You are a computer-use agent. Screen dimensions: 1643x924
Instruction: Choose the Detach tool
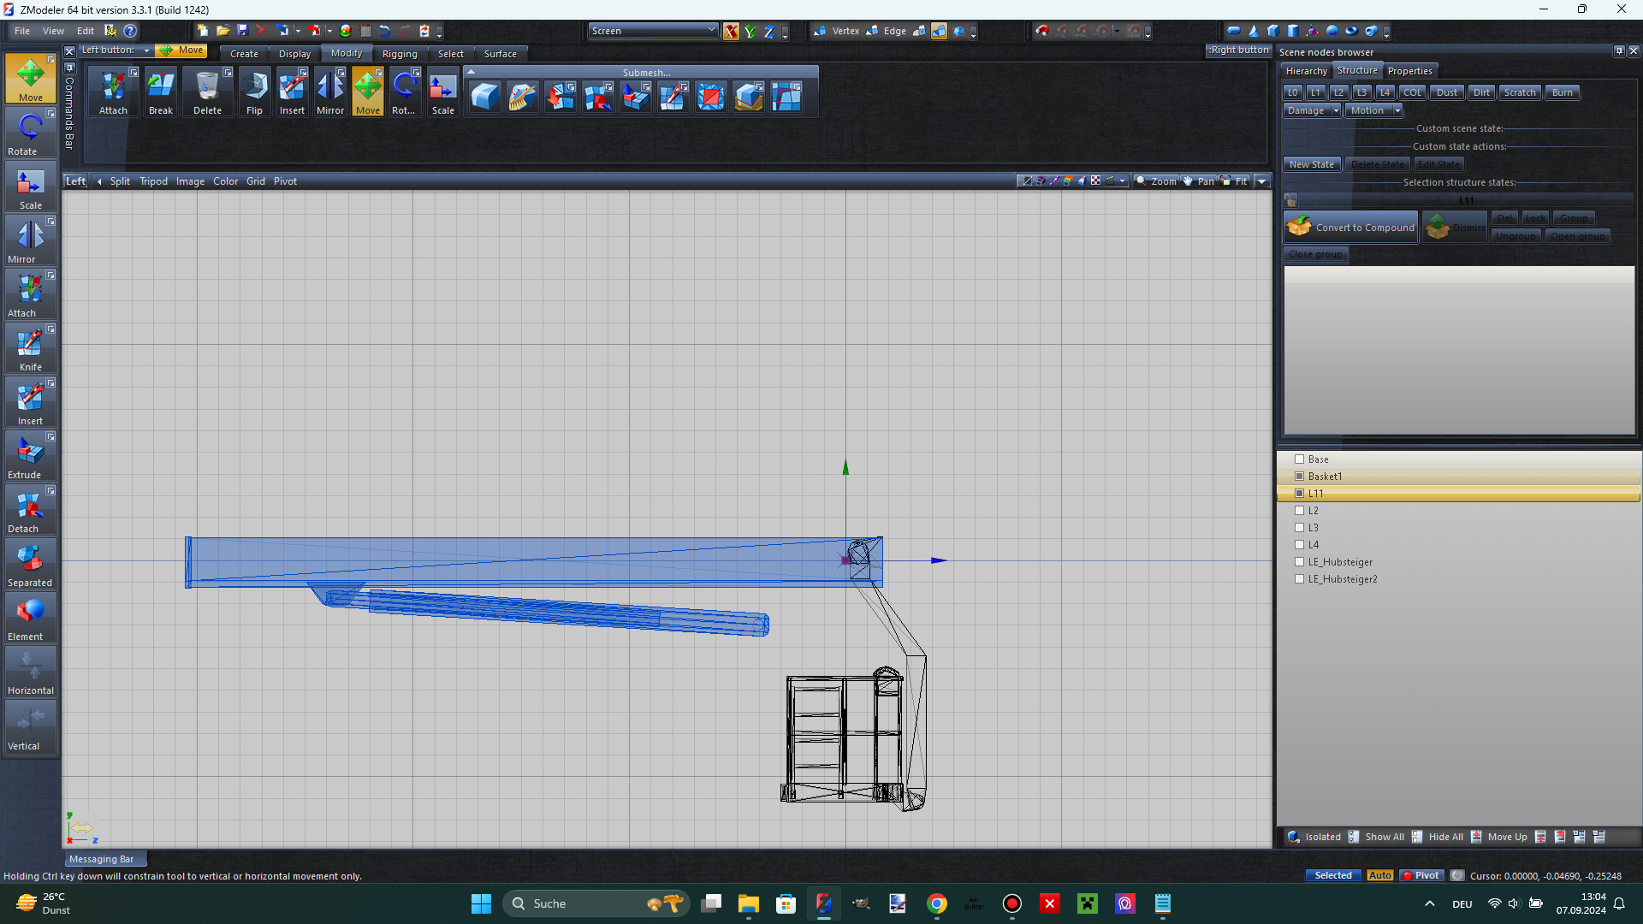point(30,510)
